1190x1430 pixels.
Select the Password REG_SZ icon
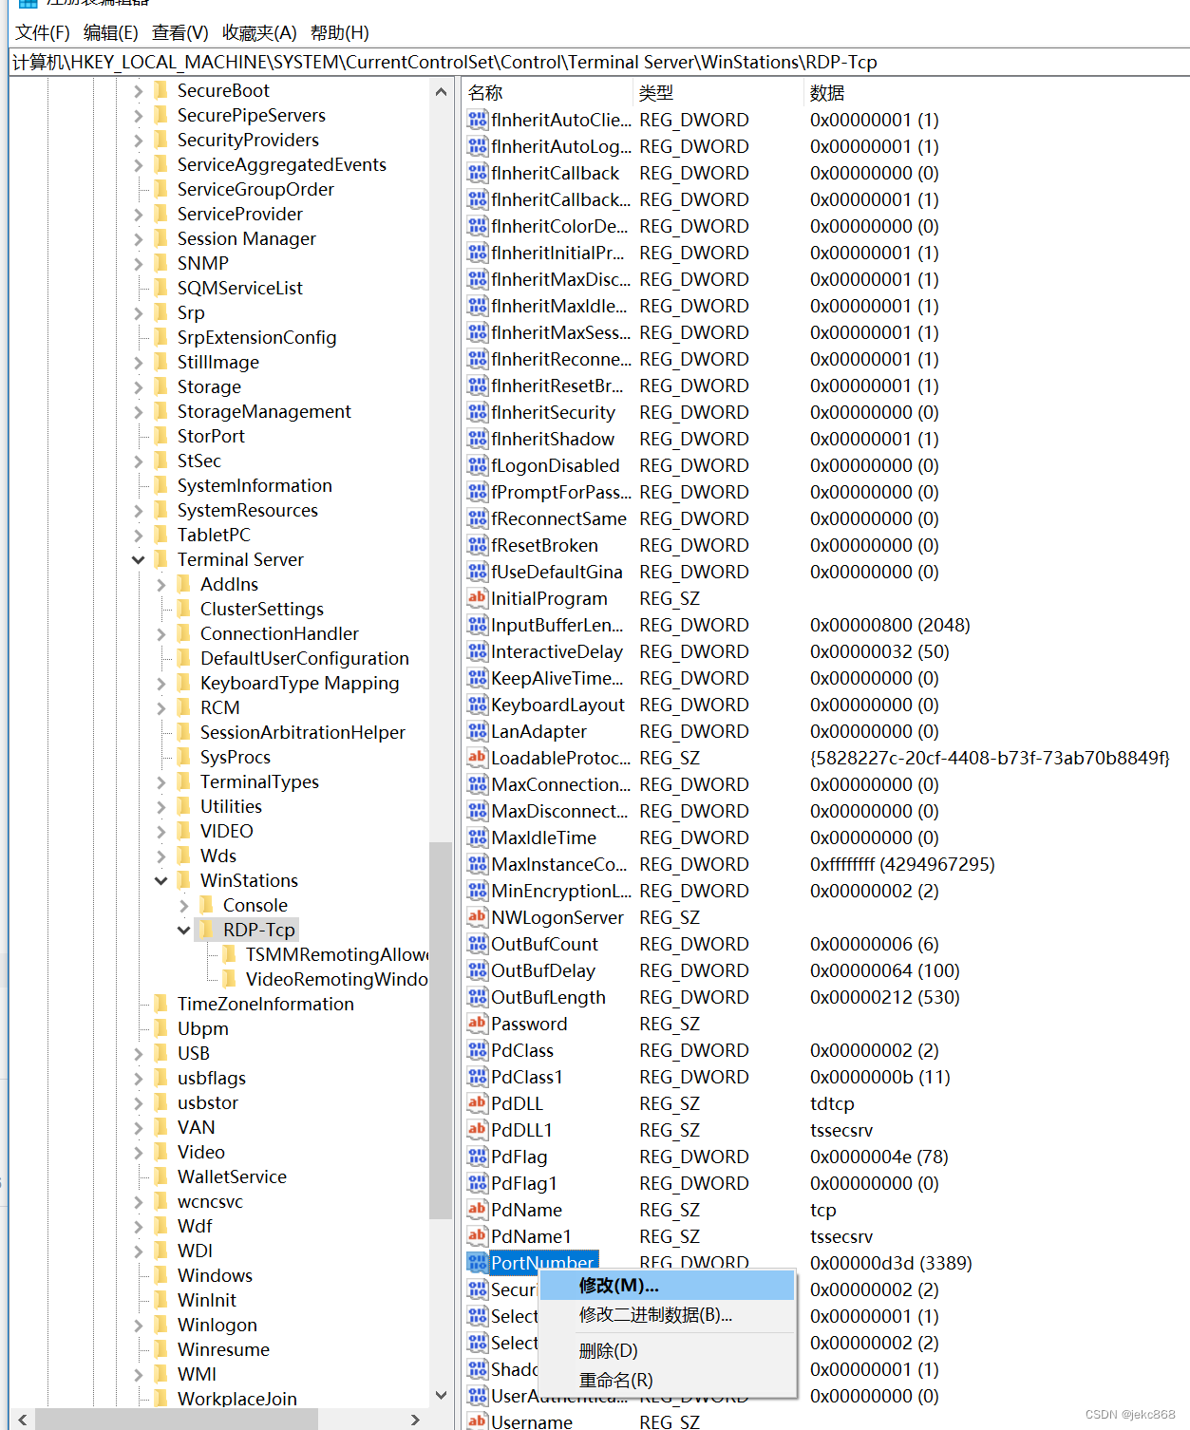coord(478,1024)
